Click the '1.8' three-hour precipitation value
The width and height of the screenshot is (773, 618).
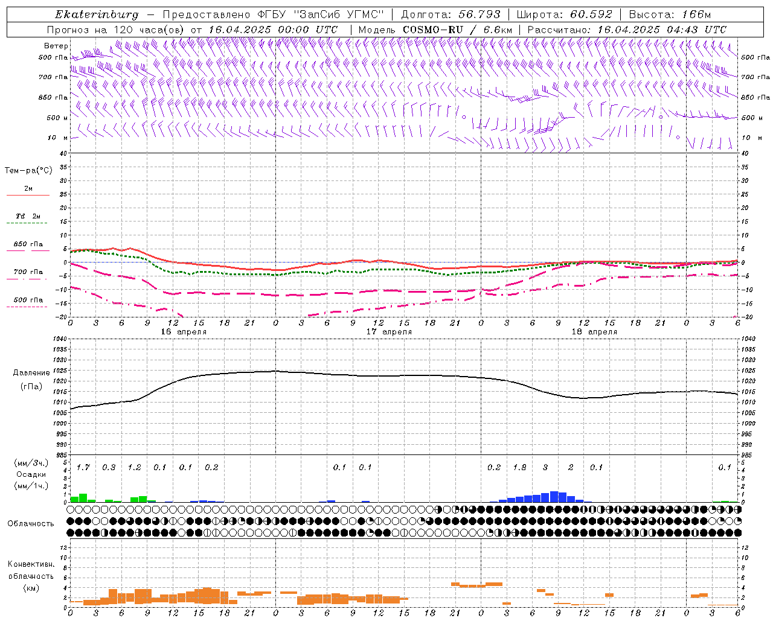coord(519,468)
